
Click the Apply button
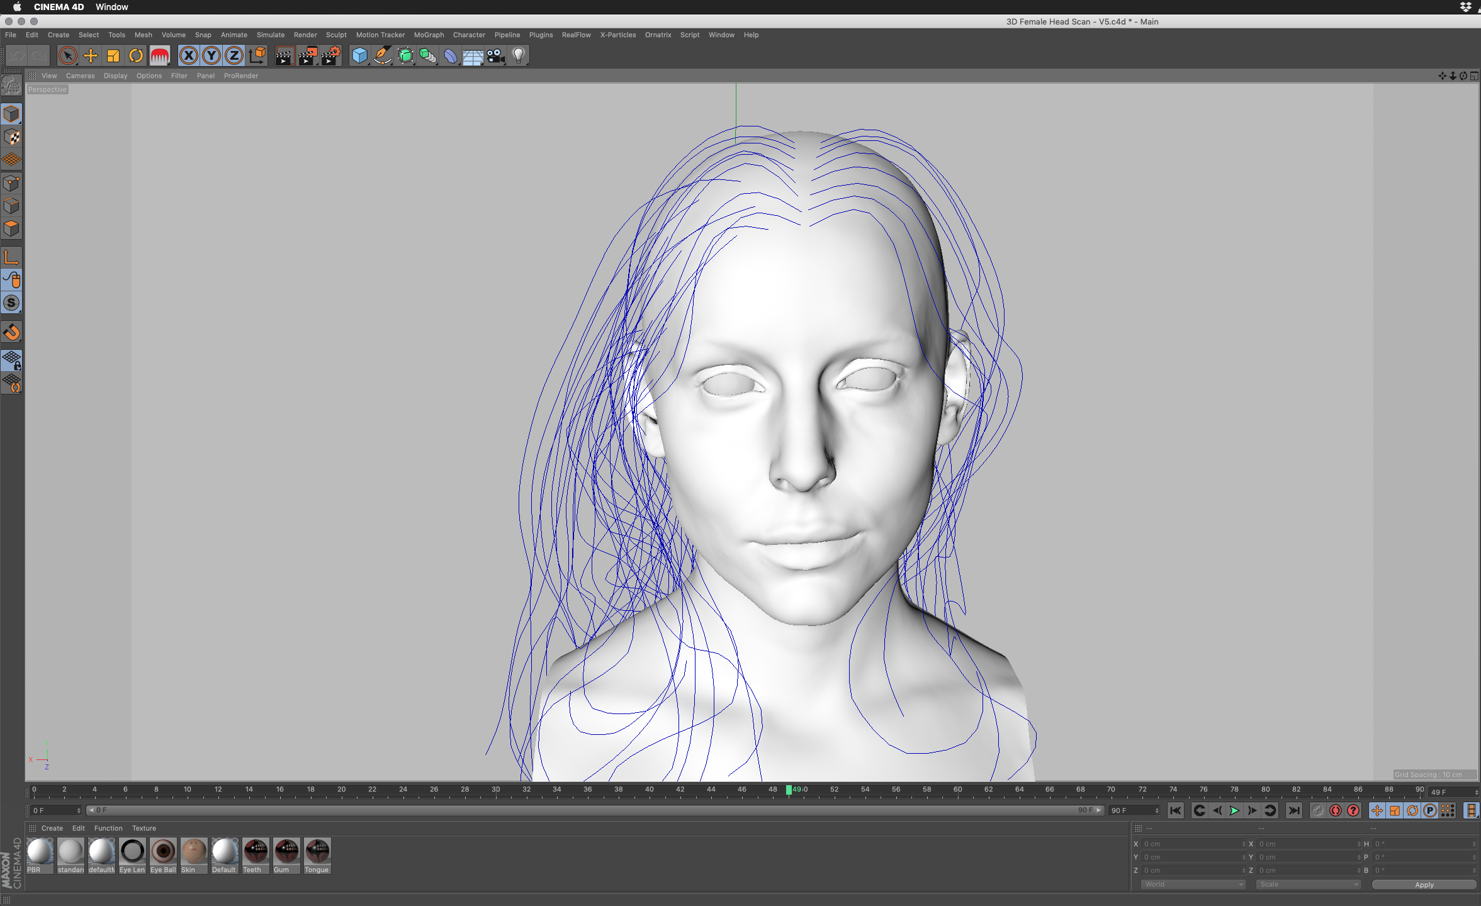pos(1424,885)
